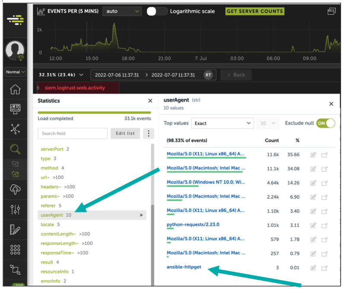
Task: Toggle the RT real-time button
Action: tap(208, 75)
